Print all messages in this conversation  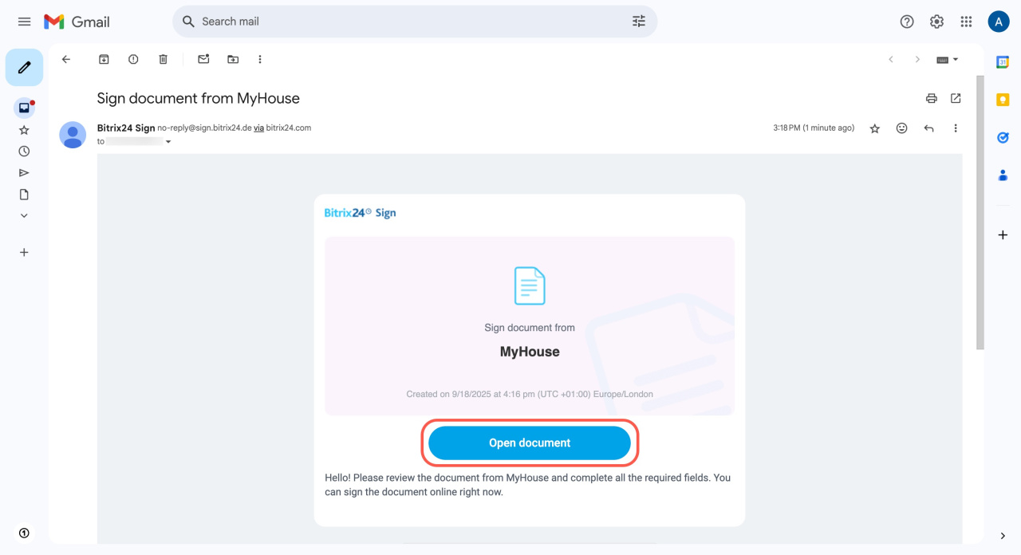click(931, 98)
